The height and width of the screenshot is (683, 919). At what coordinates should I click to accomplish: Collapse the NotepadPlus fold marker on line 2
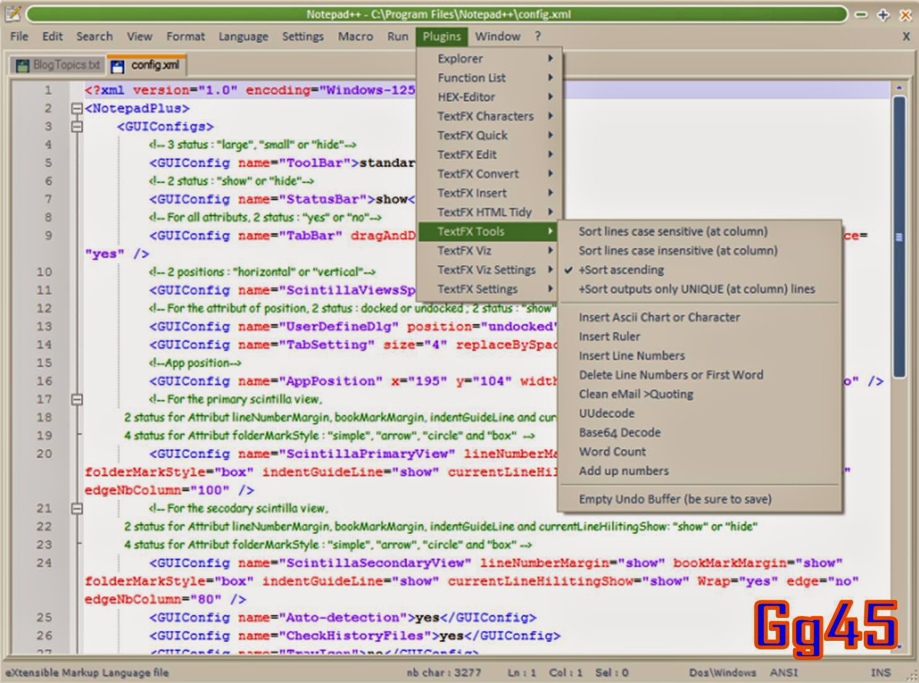coord(77,109)
